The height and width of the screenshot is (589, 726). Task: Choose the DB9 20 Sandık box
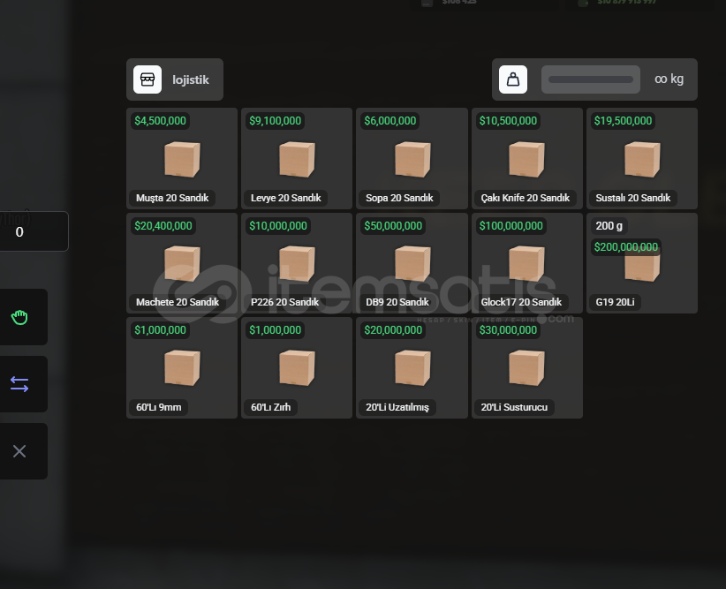point(412,263)
